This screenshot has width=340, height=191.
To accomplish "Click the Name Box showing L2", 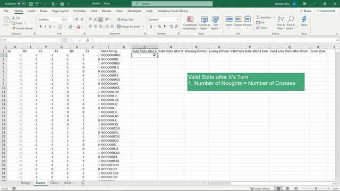I will pyautogui.click(x=31, y=40).
